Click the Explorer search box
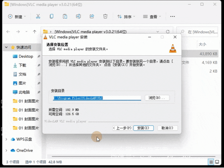 click(x=197, y=32)
